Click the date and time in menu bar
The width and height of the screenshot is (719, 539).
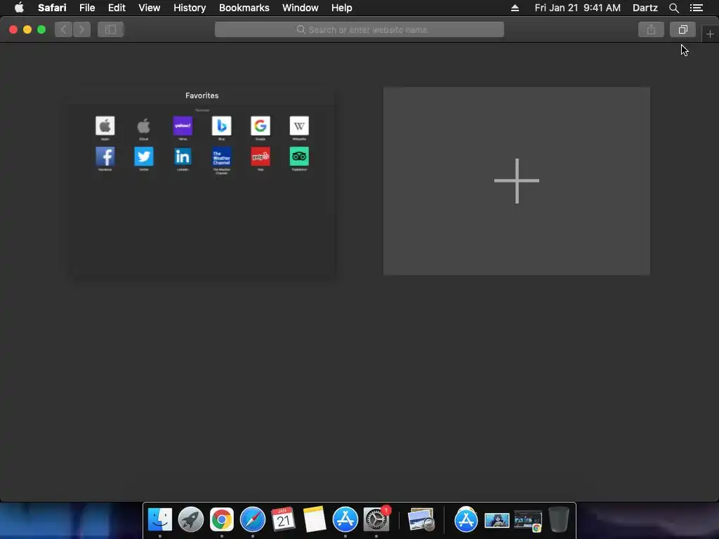[x=577, y=8]
